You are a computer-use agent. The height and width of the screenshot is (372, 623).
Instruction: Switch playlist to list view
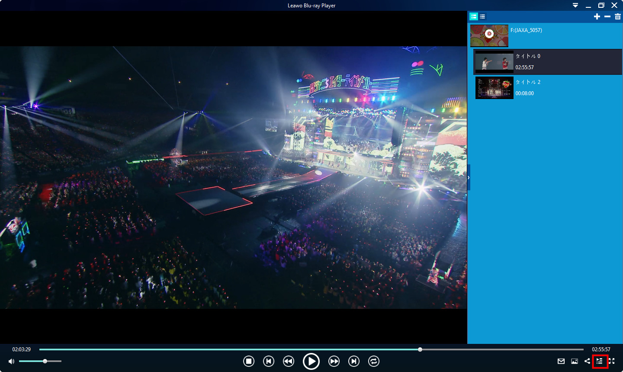coord(482,16)
